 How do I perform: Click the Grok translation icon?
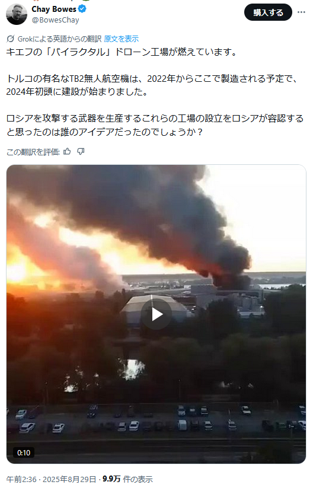[x=10, y=39]
